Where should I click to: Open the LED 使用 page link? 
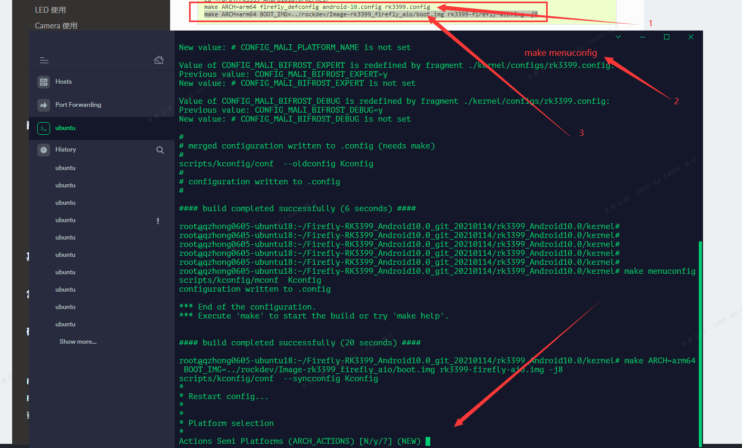(x=51, y=10)
